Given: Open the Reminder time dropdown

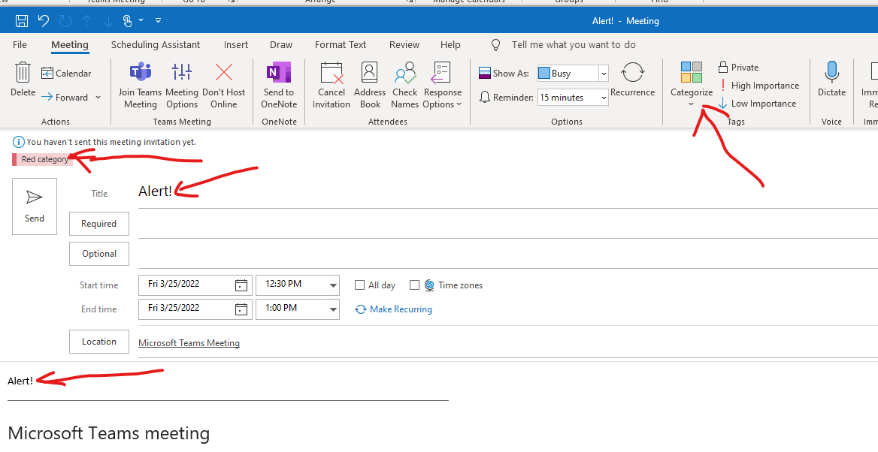Looking at the screenshot, I should [x=606, y=97].
